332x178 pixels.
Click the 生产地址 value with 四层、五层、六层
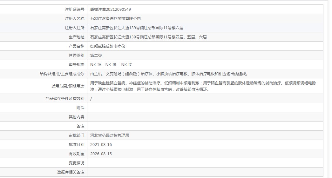[148, 37]
